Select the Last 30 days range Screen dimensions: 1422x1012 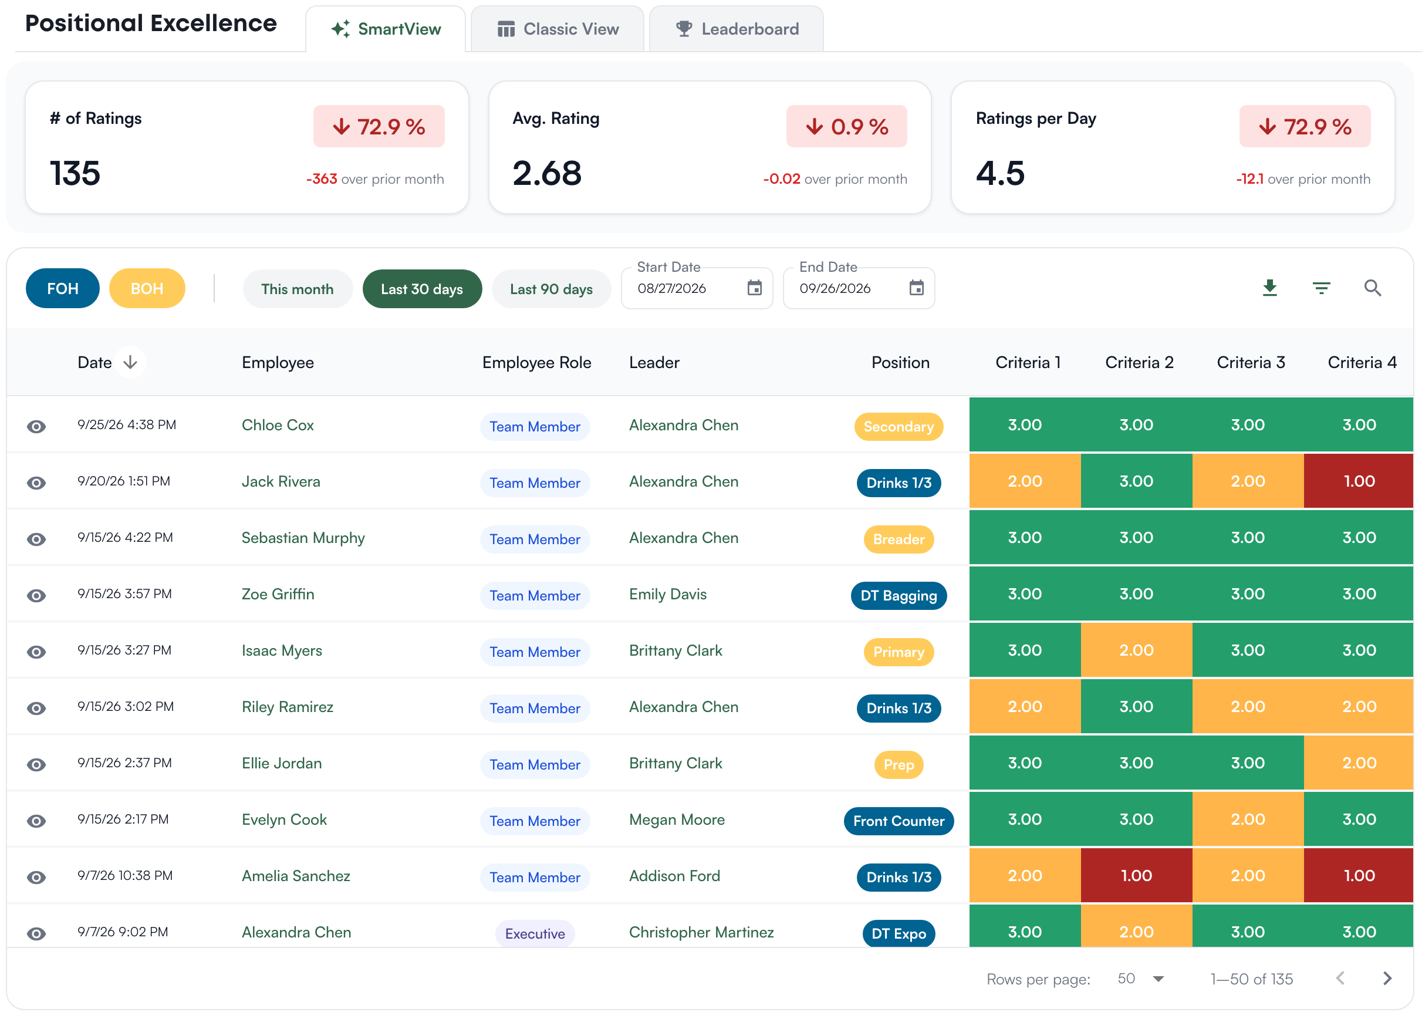pyautogui.click(x=423, y=289)
